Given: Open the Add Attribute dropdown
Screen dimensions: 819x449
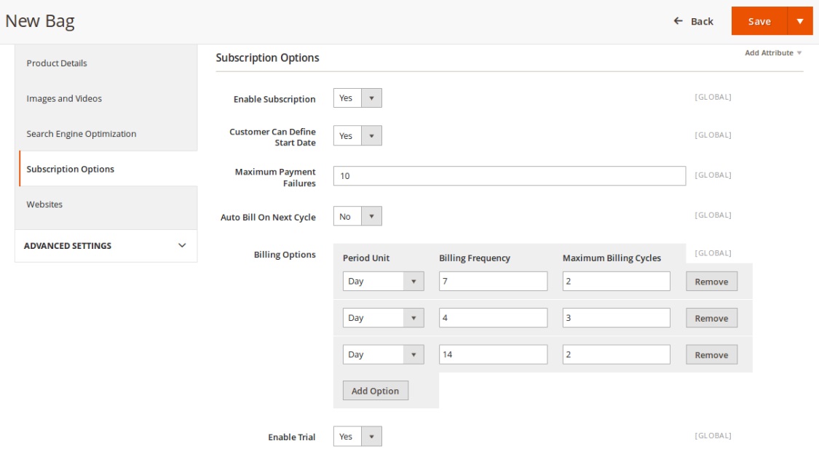Looking at the screenshot, I should point(773,52).
